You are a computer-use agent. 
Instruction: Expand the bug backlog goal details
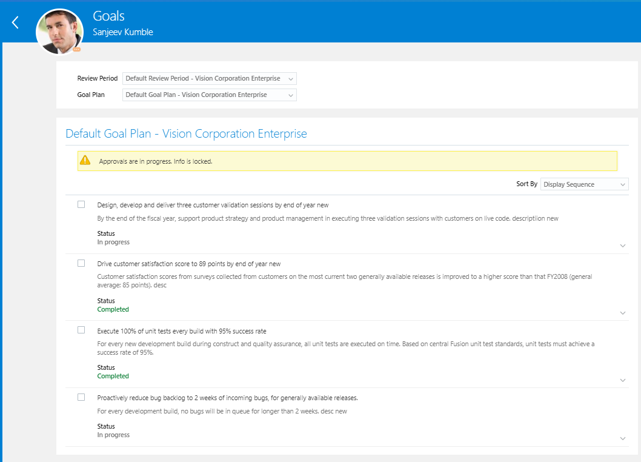623,438
